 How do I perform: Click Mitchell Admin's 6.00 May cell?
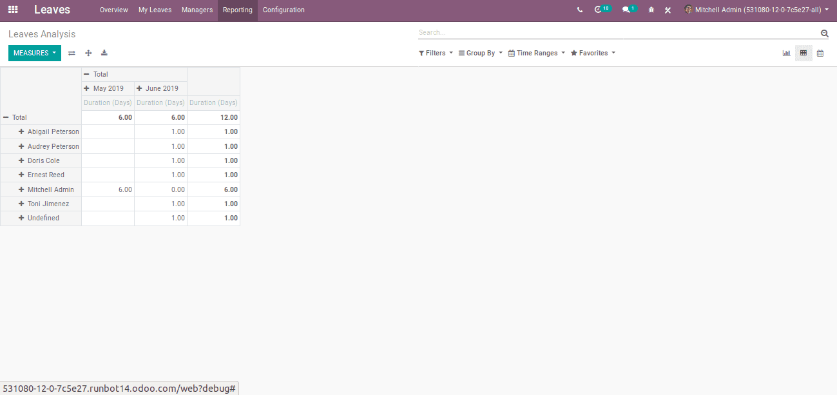tap(108, 189)
